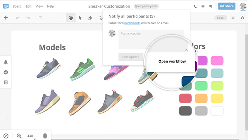Screen dimensions: 248x140
Task: Open the Edit menu
Action: point(29,6)
